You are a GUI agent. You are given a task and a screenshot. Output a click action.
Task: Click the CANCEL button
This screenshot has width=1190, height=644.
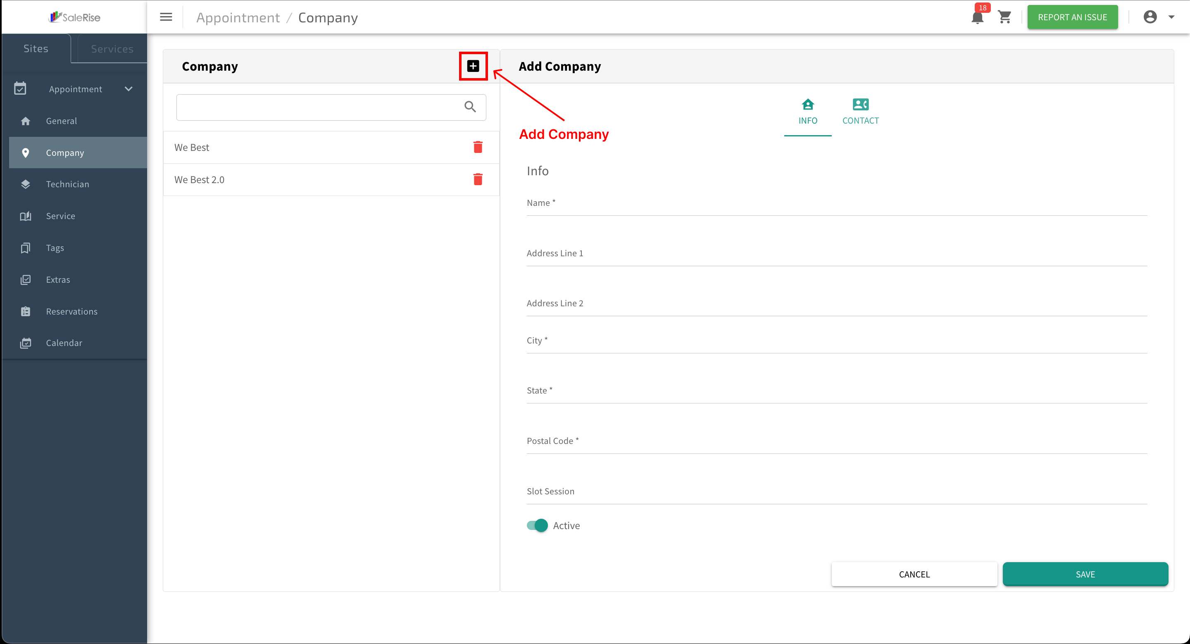pyautogui.click(x=914, y=574)
